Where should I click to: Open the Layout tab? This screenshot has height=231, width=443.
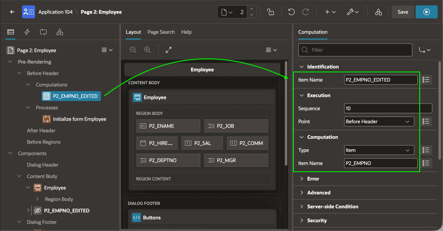coord(133,32)
